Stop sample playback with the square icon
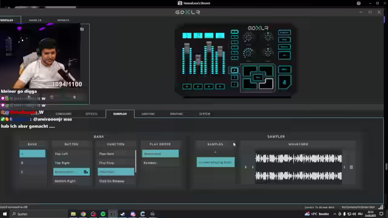 coord(351,167)
